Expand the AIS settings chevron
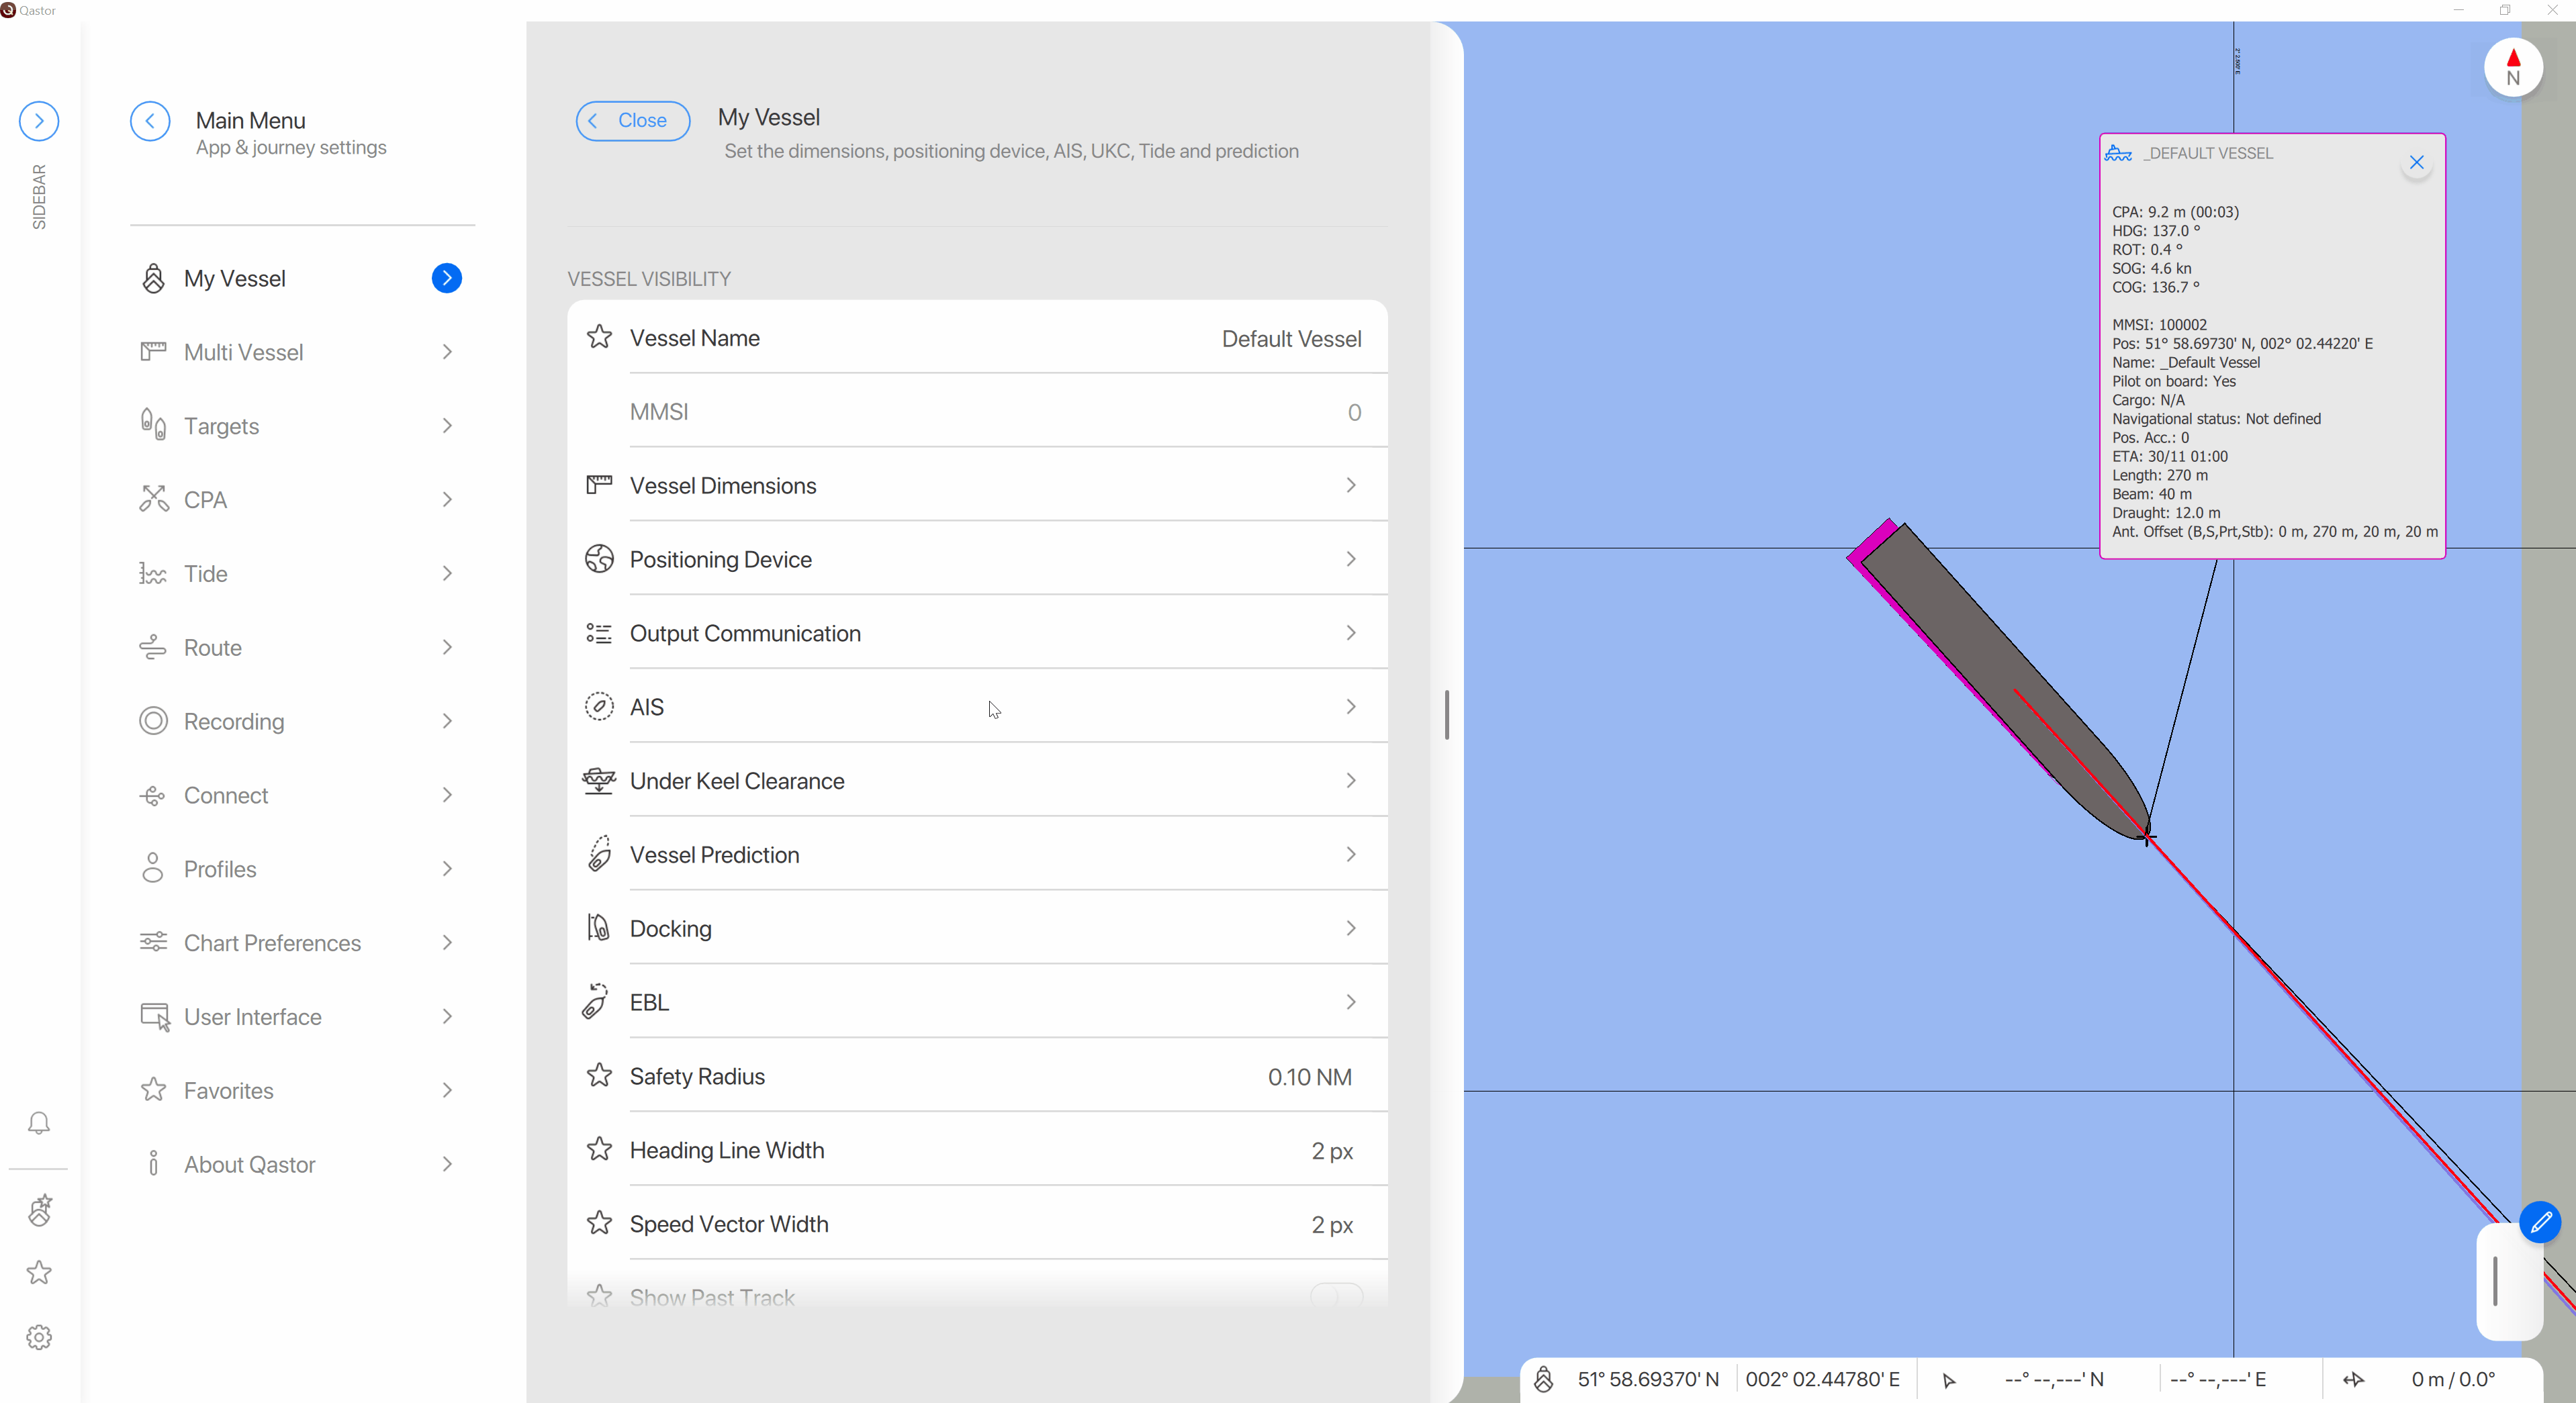The height and width of the screenshot is (1403, 2576). click(x=1351, y=706)
